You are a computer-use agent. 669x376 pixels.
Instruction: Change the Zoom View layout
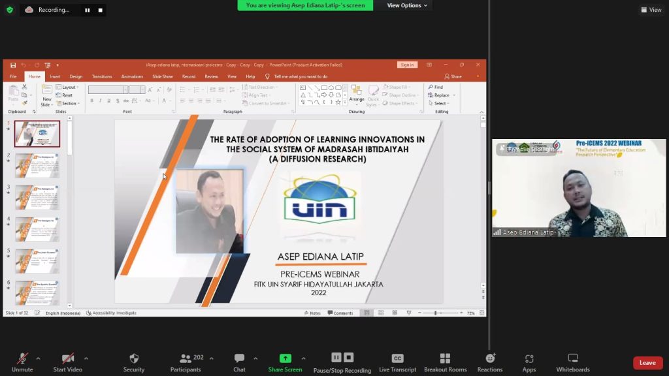(651, 10)
